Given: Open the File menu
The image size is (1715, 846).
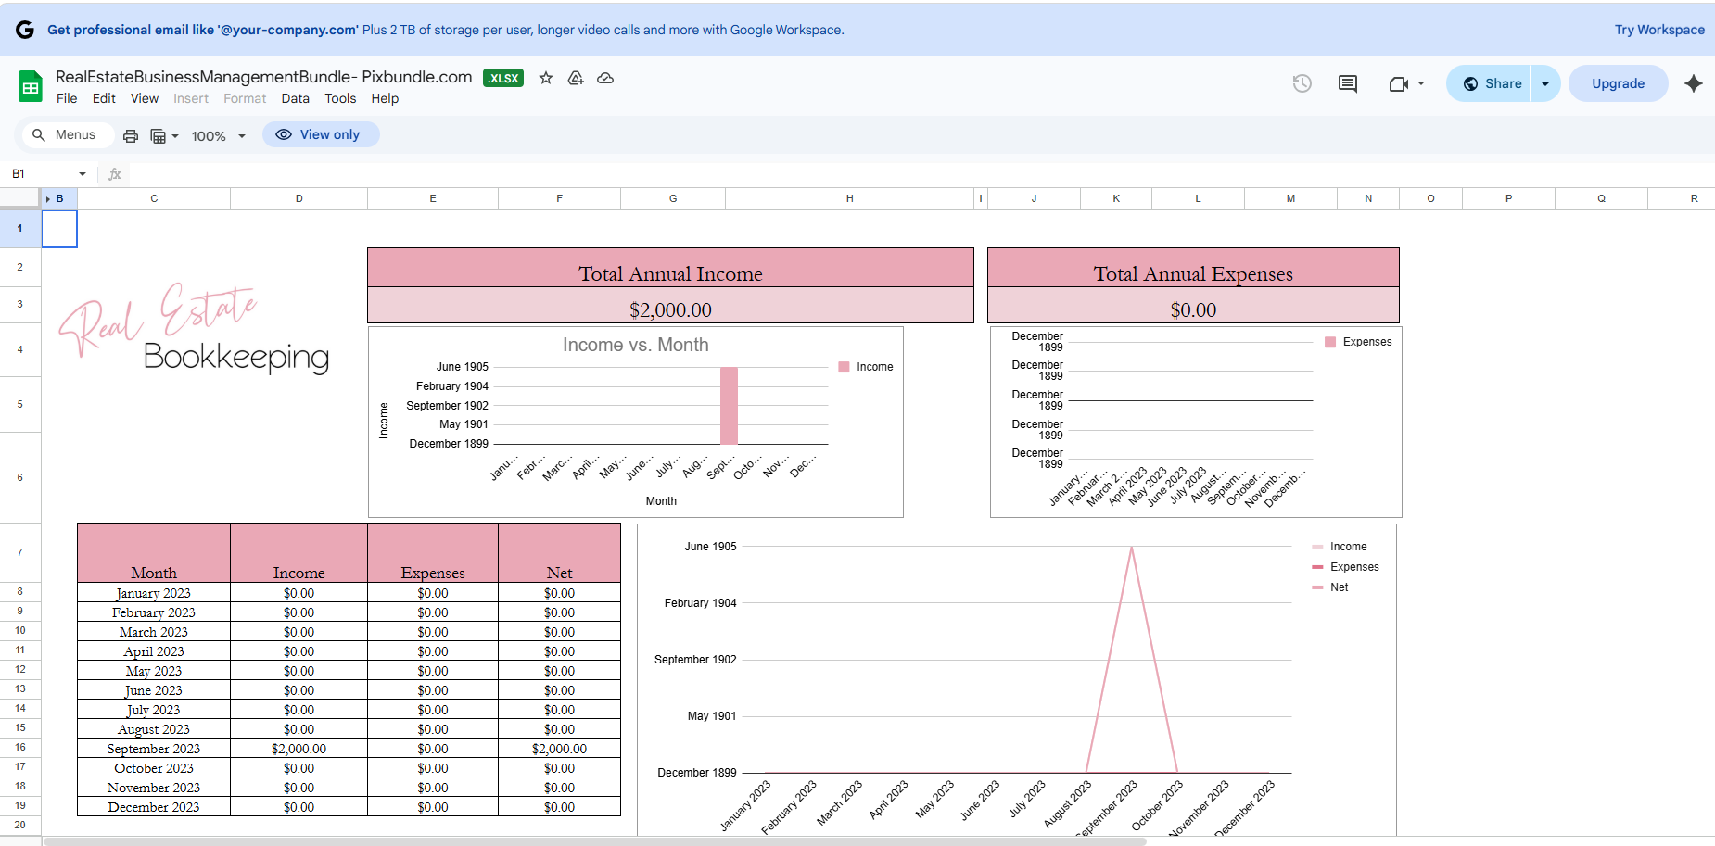Looking at the screenshot, I should [x=67, y=98].
